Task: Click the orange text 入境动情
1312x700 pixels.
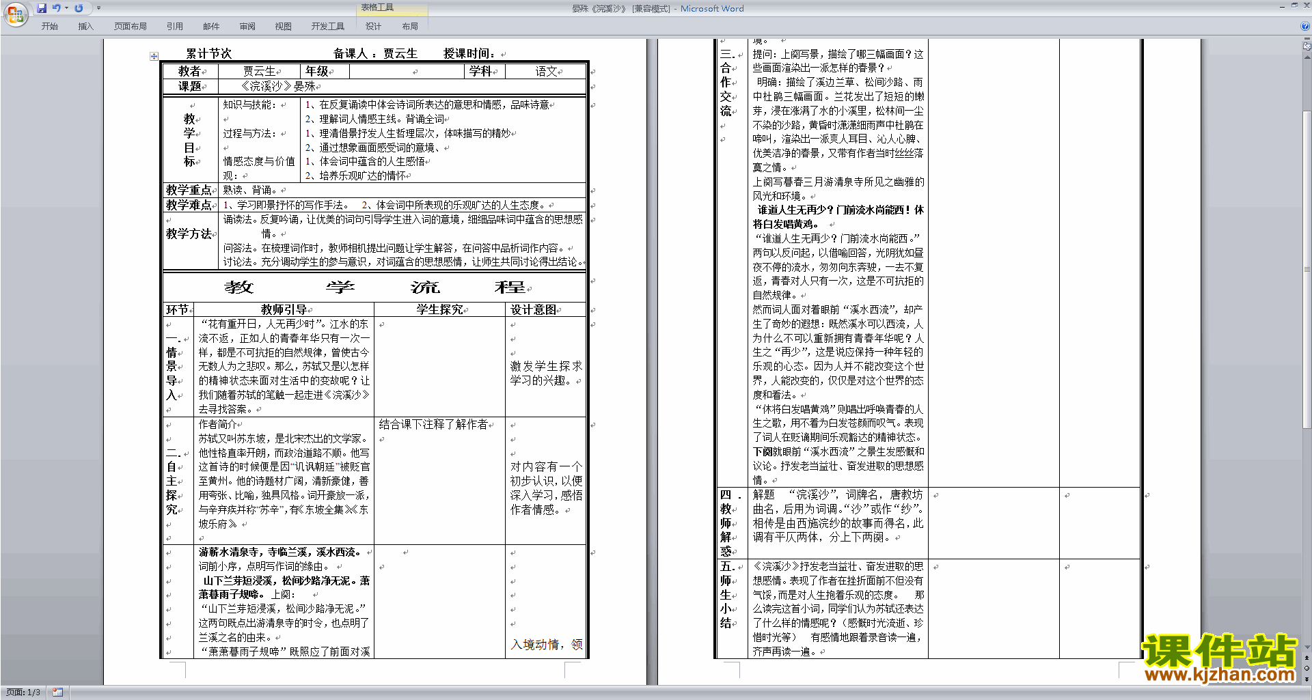Action: tap(535, 644)
